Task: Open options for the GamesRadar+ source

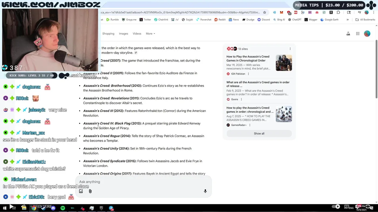Action: coord(250,125)
